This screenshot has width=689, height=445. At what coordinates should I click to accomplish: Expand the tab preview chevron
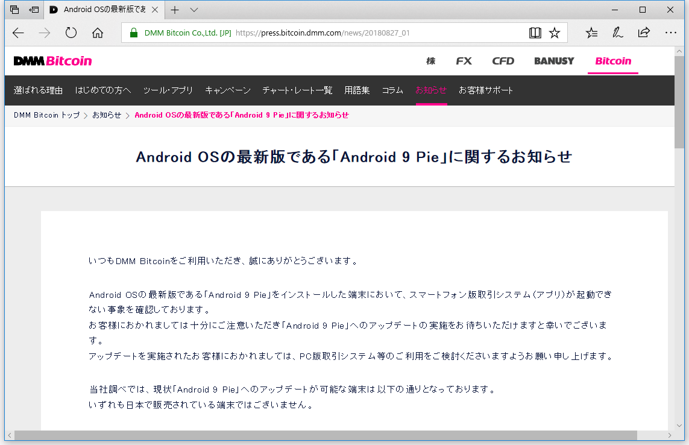click(193, 10)
